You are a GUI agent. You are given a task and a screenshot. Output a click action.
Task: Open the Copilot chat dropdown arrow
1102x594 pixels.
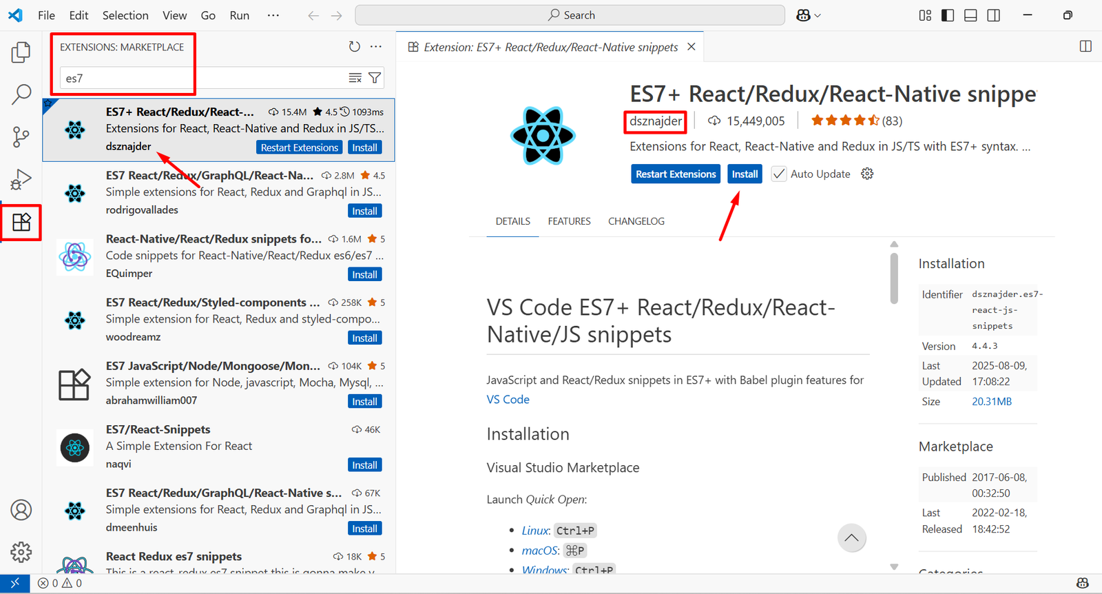pos(818,15)
